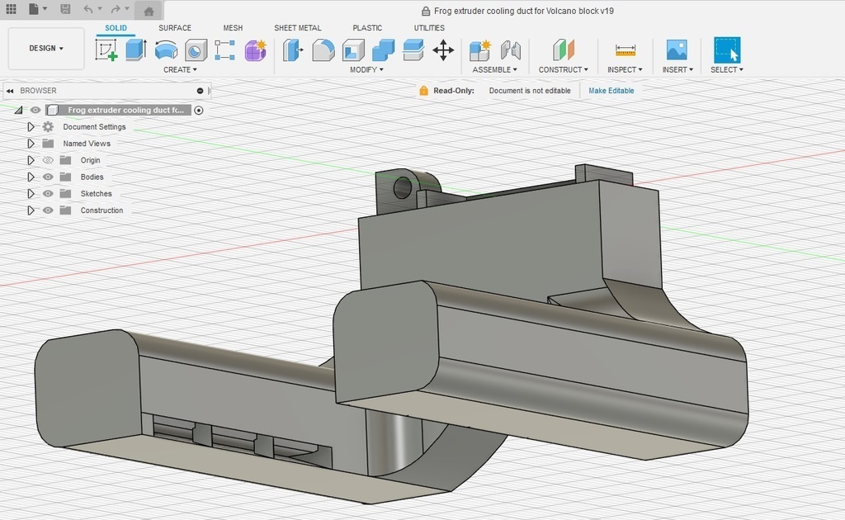The image size is (845, 520).
Task: Switch to the SHEET METAL tab
Action: [297, 28]
